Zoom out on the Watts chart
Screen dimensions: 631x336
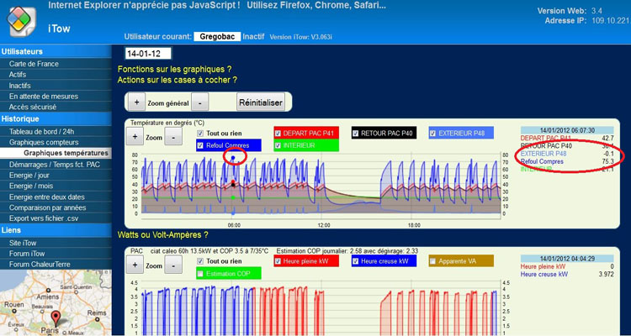coord(172,265)
